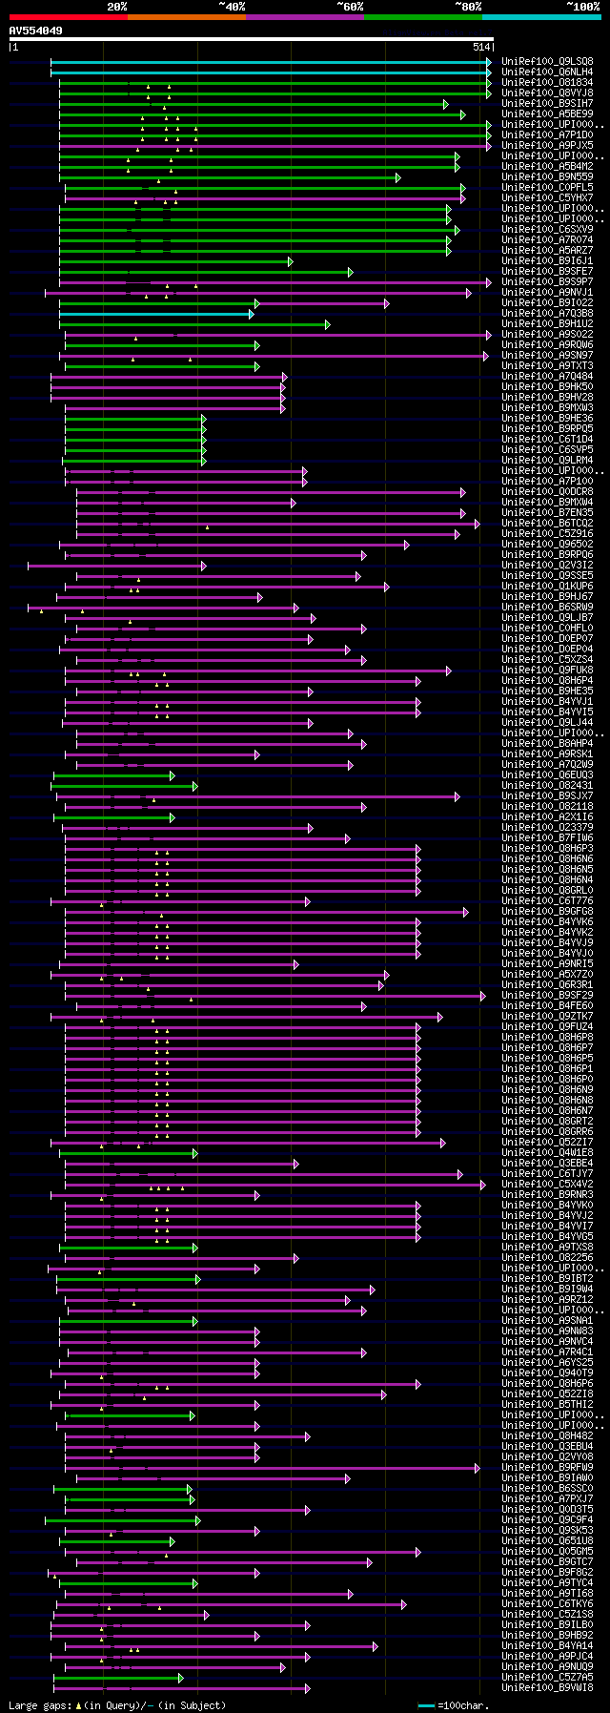
Task: Select hit label UniRef100_Q6EUQ3
Action: point(547,774)
